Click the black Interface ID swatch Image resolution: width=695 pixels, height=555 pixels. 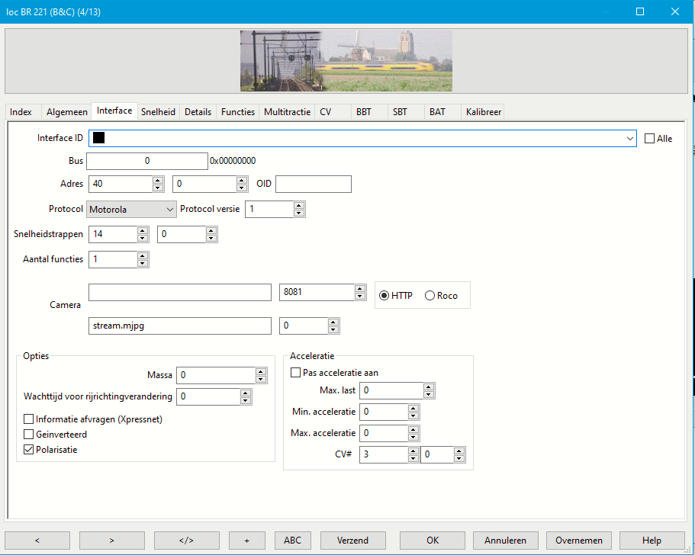[x=98, y=138]
